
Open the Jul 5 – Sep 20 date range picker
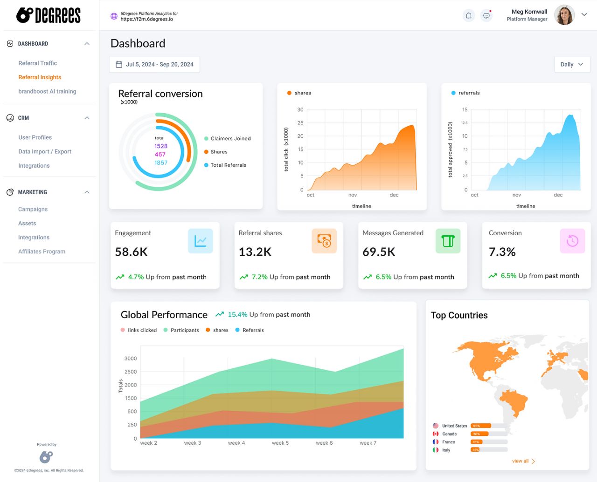(154, 65)
